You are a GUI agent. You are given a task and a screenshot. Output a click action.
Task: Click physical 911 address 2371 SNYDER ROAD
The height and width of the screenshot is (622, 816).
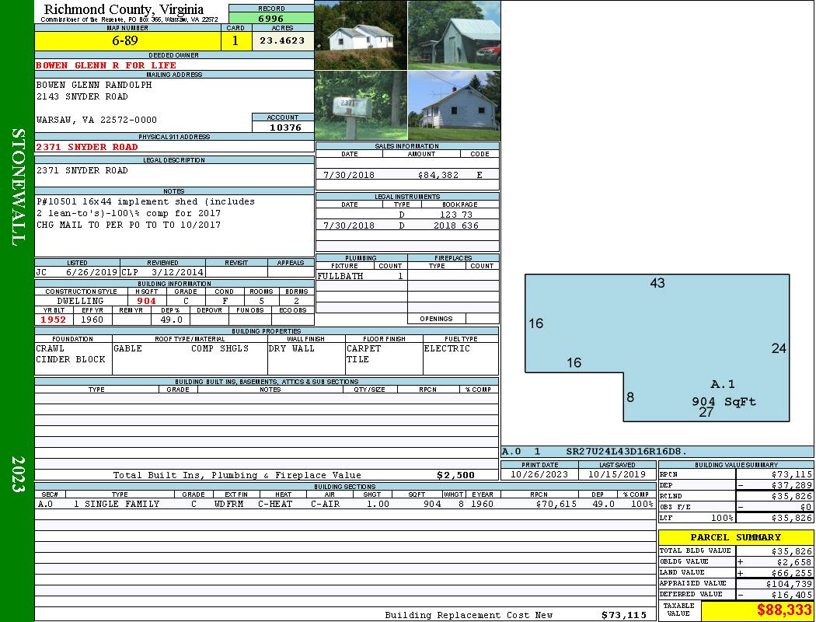pos(87,147)
